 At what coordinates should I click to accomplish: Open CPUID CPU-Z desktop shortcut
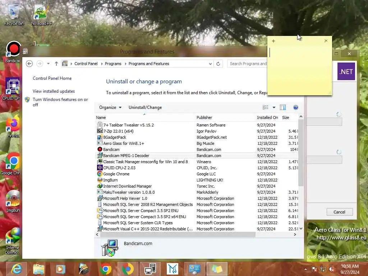click(x=12, y=89)
